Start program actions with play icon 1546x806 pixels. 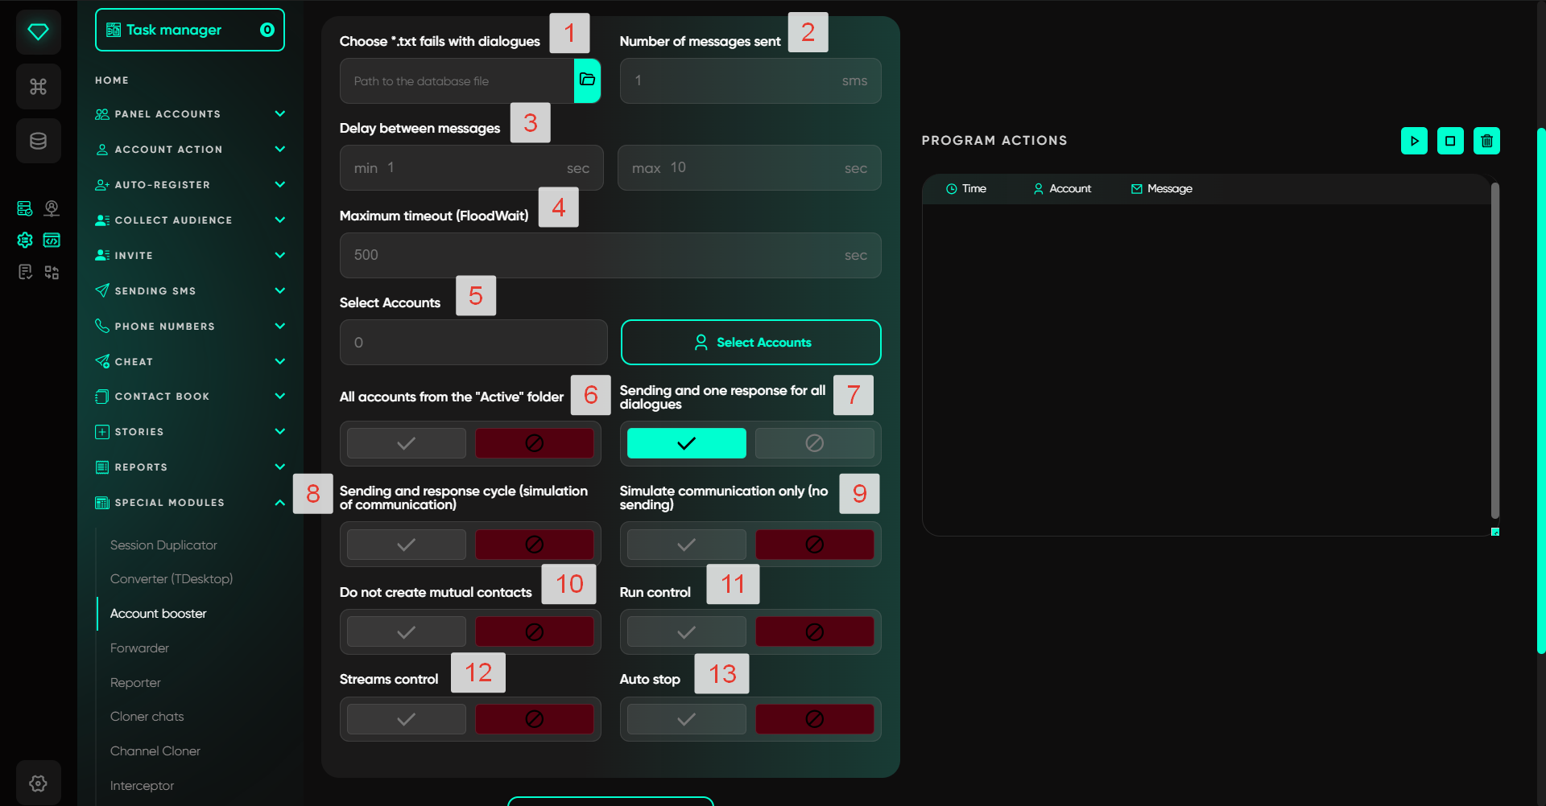click(x=1413, y=141)
